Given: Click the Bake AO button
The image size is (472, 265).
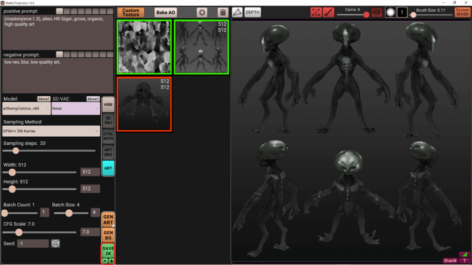Looking at the screenshot, I should 165,12.
